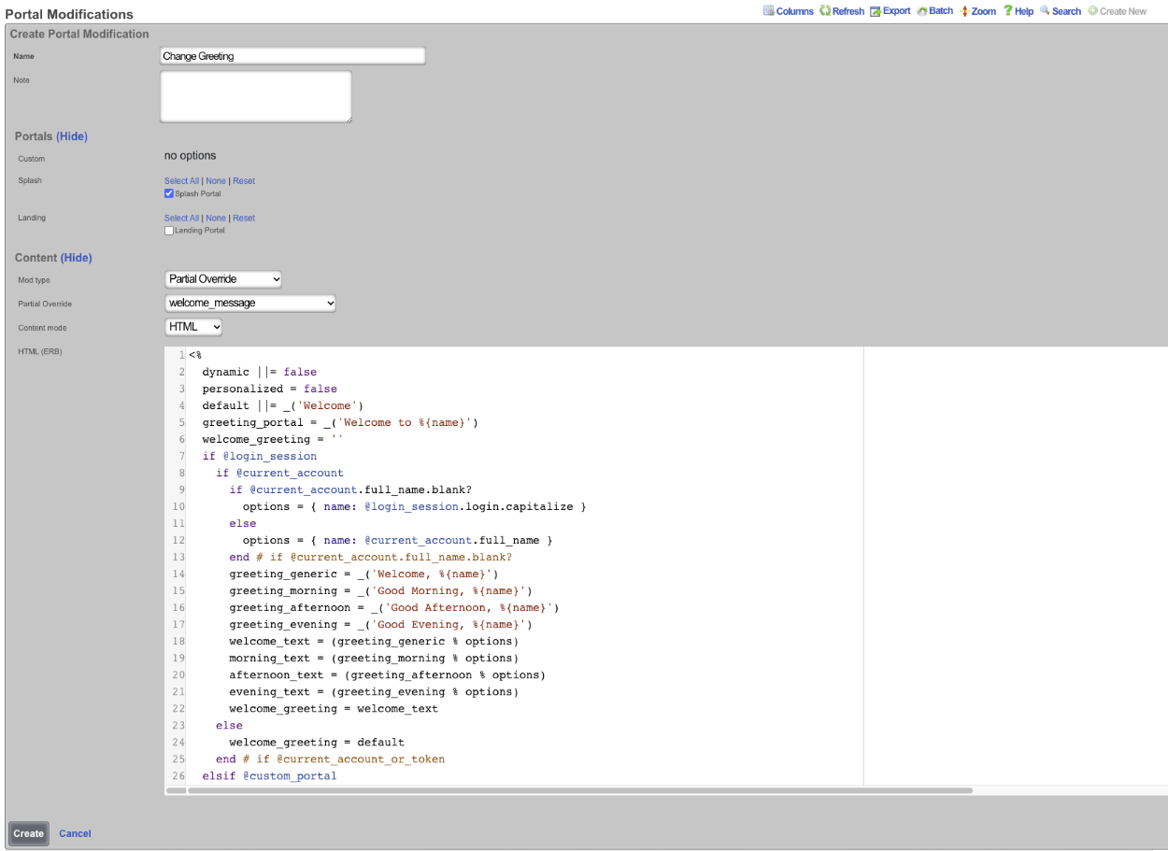Click into the Note text area

coord(256,96)
